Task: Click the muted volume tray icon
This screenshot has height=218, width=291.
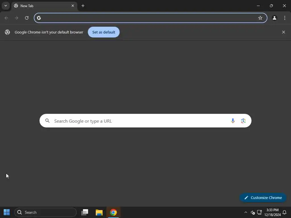Action: pyautogui.click(x=253, y=212)
